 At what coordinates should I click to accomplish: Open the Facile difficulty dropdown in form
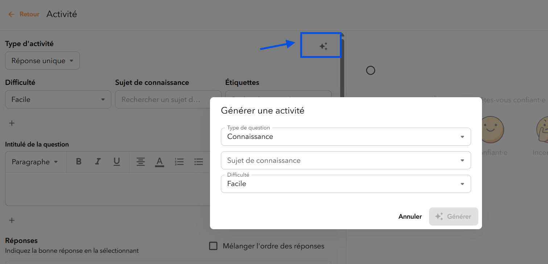[x=58, y=99]
